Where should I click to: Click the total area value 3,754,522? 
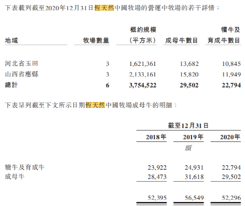(x=143, y=85)
